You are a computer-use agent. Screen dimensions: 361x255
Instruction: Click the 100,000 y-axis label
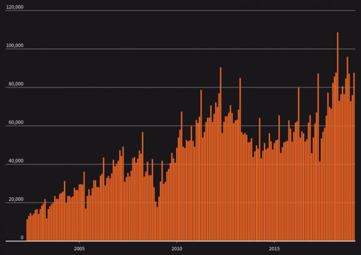point(15,46)
